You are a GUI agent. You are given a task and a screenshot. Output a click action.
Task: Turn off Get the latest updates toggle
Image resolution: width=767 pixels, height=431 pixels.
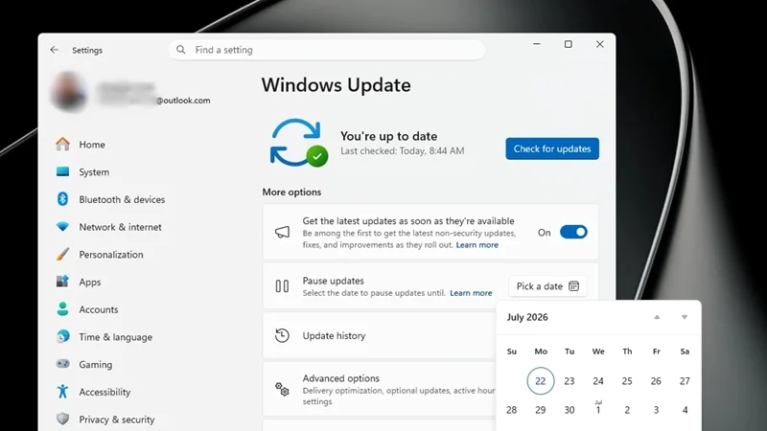click(x=573, y=232)
